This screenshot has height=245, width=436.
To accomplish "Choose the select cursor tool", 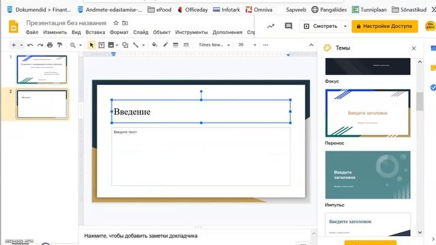I will pyautogui.click(x=91, y=45).
